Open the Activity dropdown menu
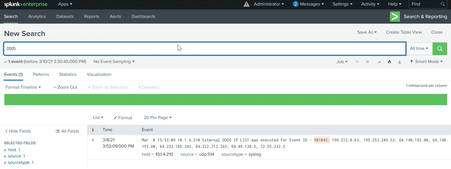Screen dimensions: 451x169 pyautogui.click(x=370, y=4)
